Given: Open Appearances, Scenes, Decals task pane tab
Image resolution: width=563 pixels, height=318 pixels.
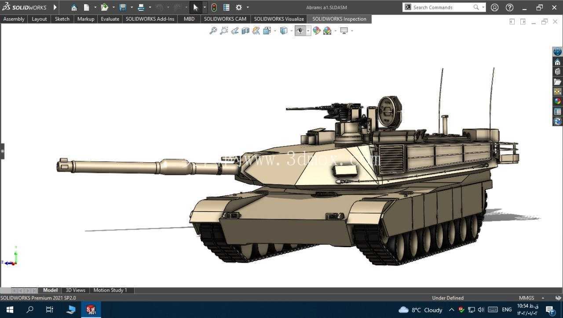Looking at the screenshot, I should click(x=557, y=101).
